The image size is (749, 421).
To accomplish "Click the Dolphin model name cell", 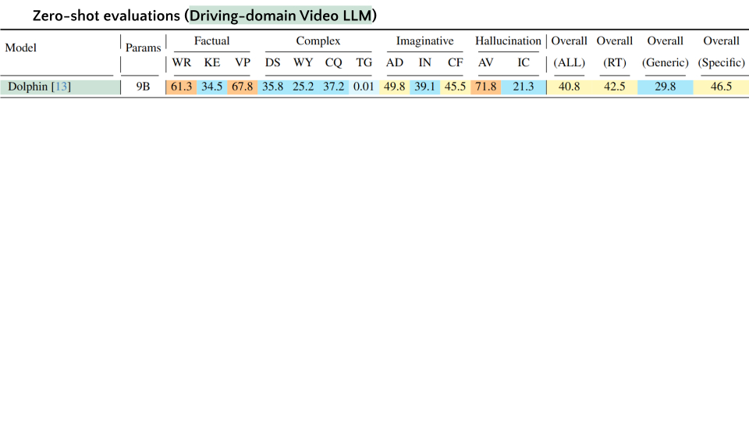I will coord(27,87).
